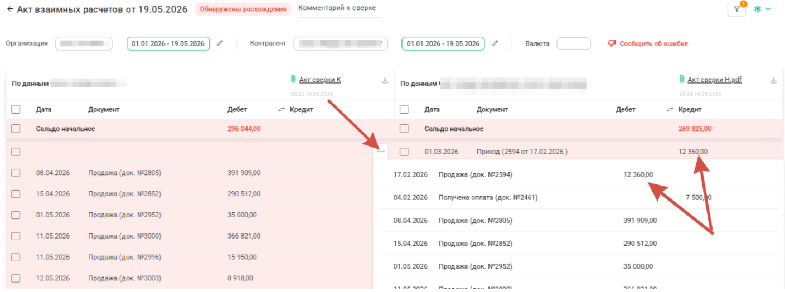
Task: Click the Обнаружены расхождения status badge
Action: pyautogui.click(x=243, y=9)
